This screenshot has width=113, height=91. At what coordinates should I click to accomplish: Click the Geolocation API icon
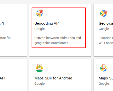[x=104, y=13]
